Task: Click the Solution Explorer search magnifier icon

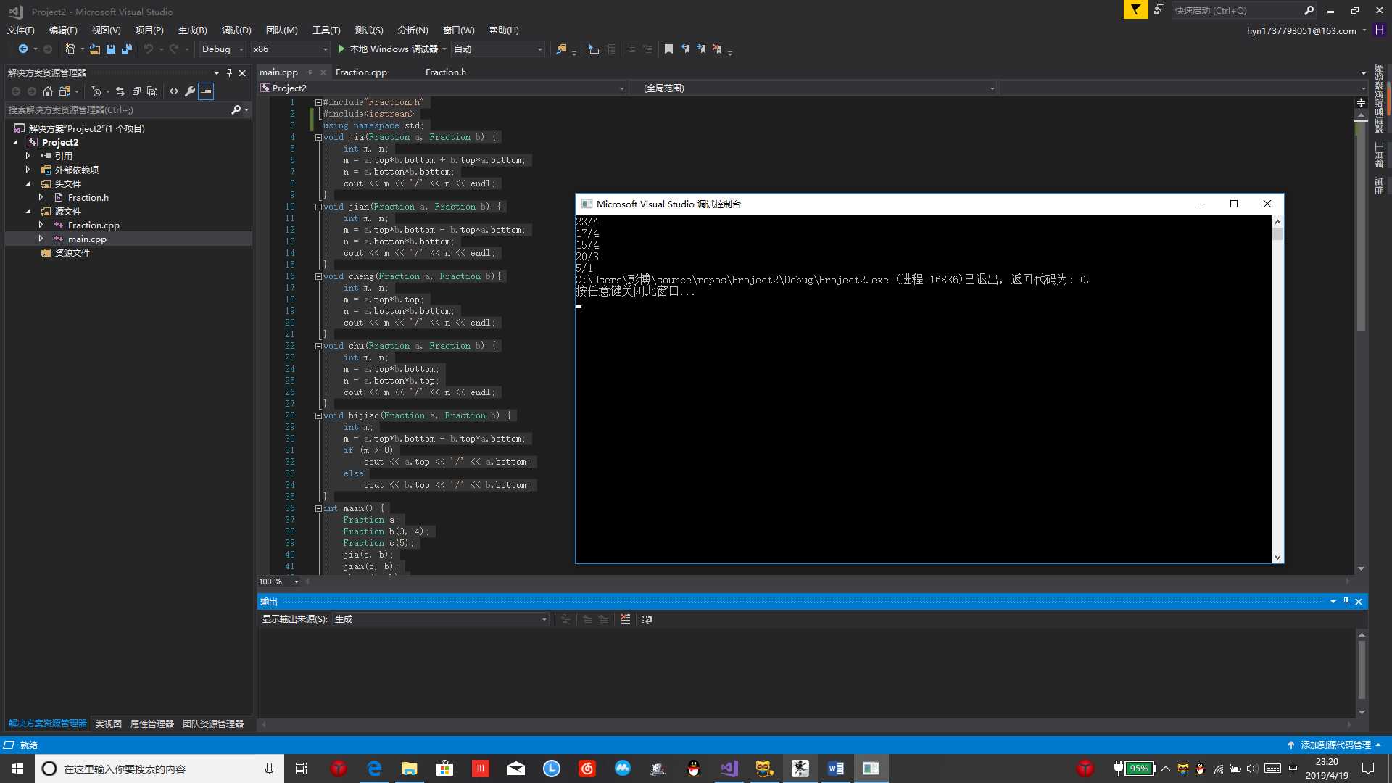Action: (236, 110)
